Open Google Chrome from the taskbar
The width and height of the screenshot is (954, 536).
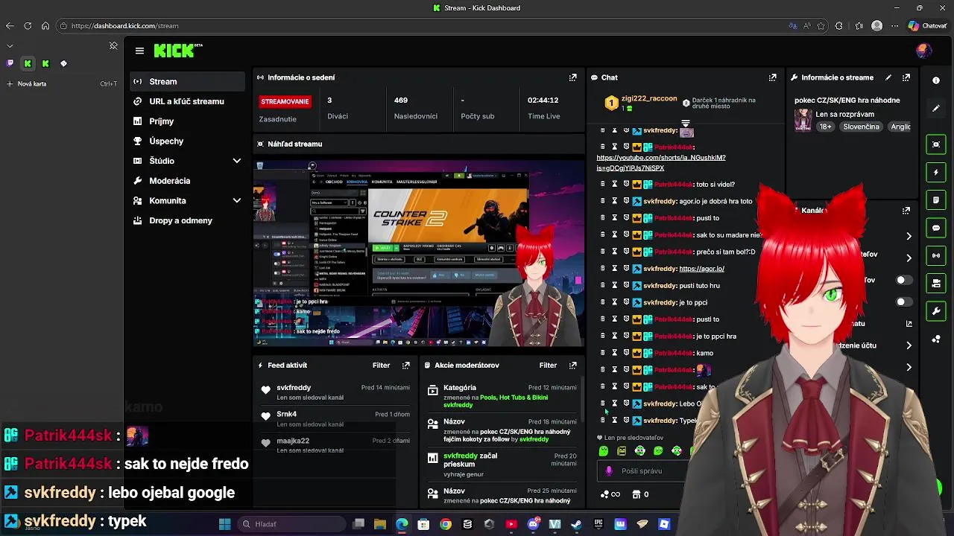(x=446, y=524)
